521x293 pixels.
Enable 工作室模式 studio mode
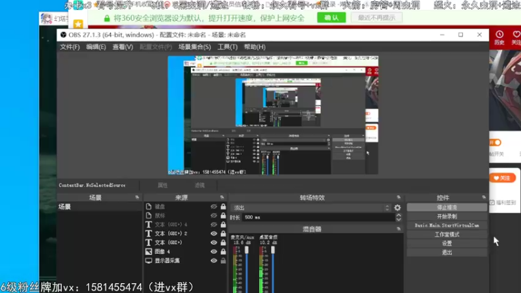pyautogui.click(x=447, y=234)
